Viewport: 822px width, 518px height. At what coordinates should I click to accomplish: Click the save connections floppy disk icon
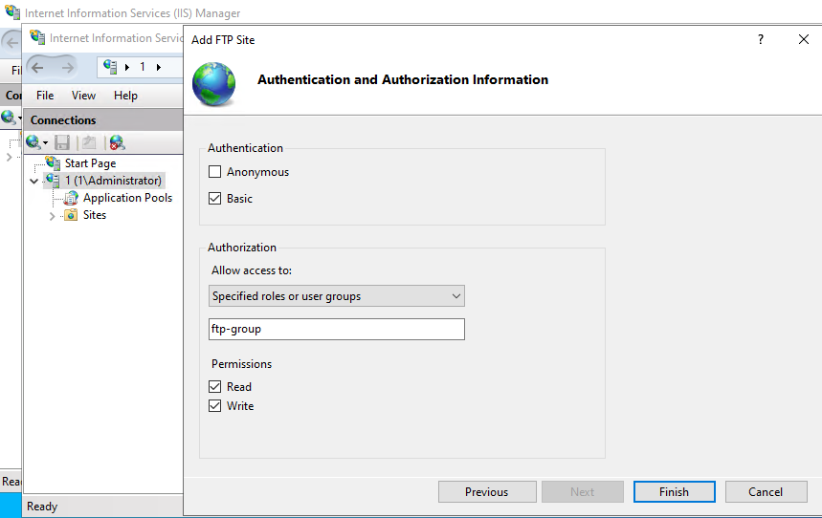(62, 142)
